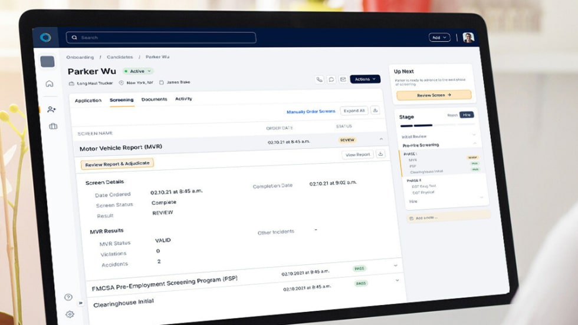This screenshot has height=325, width=578.
Task: Collapse the Motor Vehicle Report row
Action: (381, 139)
